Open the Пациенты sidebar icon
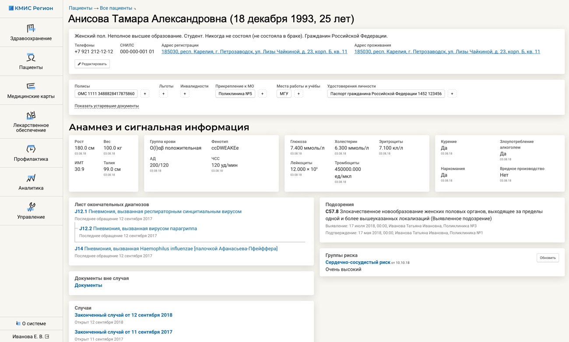 coord(31,58)
